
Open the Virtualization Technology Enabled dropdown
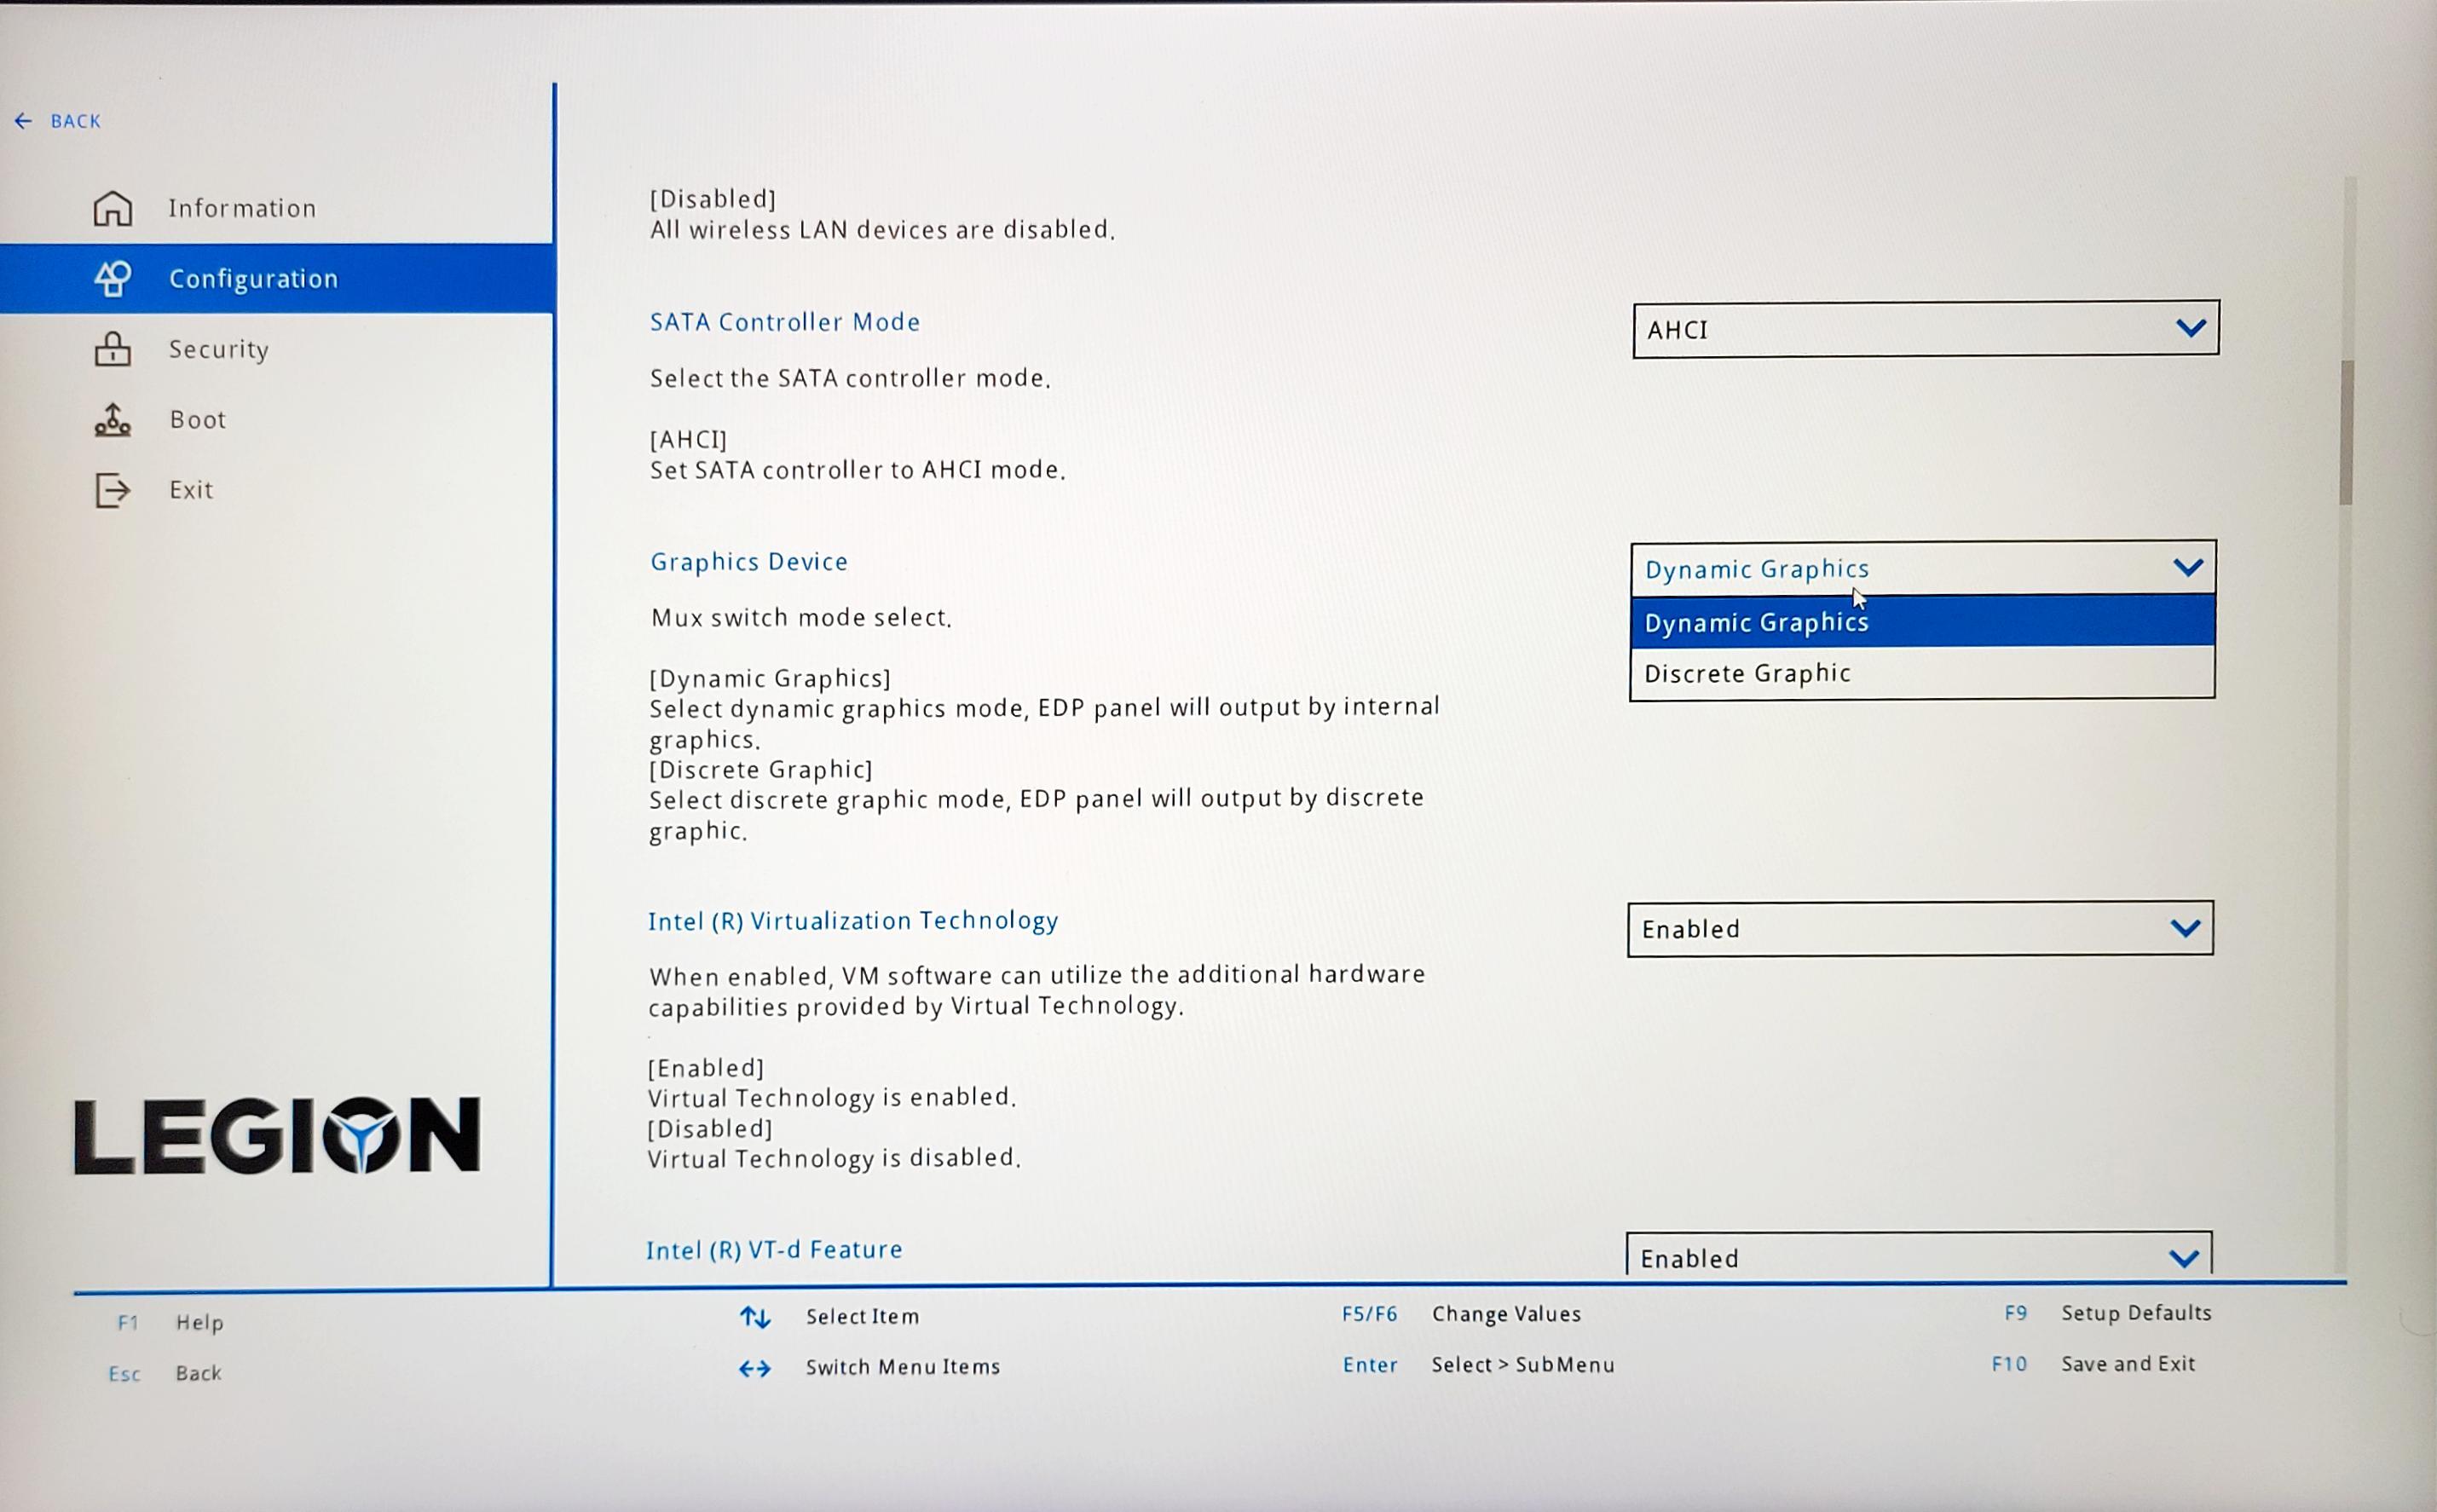(1920, 929)
